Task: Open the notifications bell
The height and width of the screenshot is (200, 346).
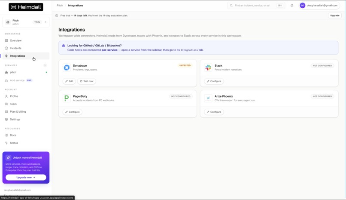Action: pos(292,5)
